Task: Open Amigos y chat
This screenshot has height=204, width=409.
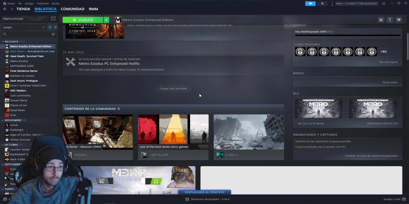Action: (394, 199)
